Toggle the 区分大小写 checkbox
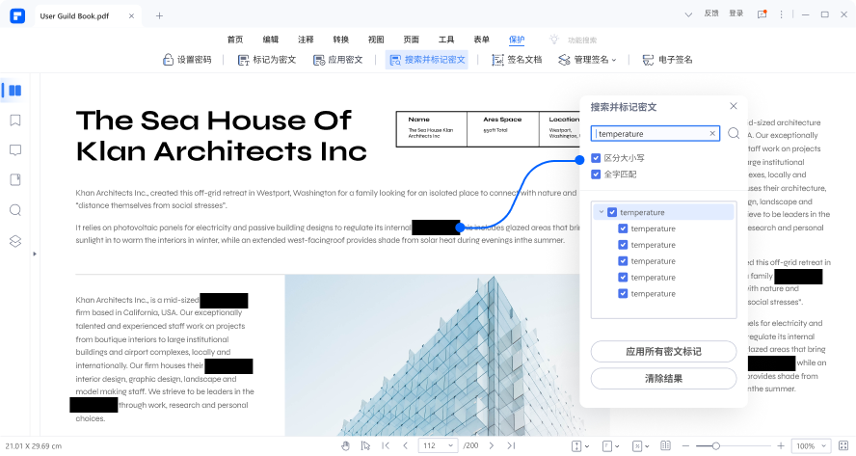The image size is (856, 456). pos(596,158)
